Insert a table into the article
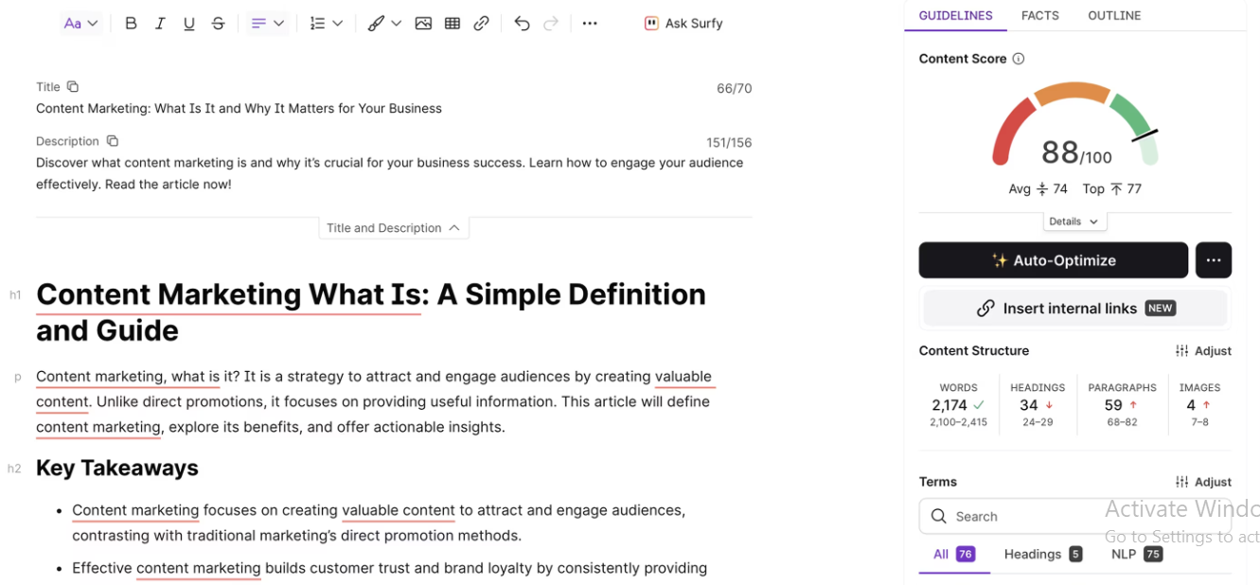 [x=452, y=23]
